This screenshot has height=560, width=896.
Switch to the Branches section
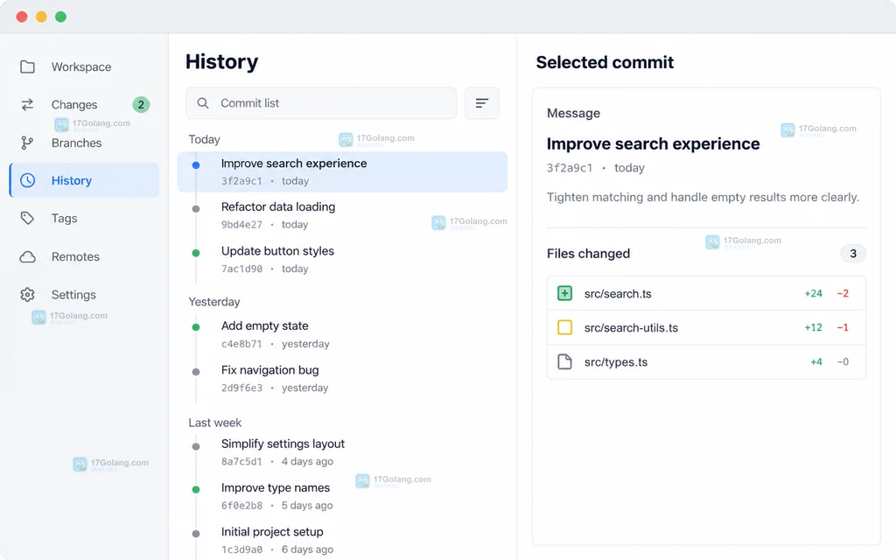[x=84, y=143]
